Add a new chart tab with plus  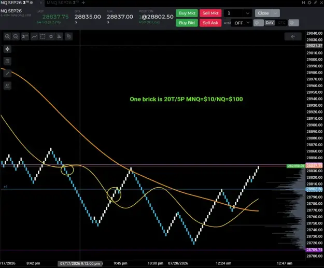pyautogui.click(x=83, y=3)
